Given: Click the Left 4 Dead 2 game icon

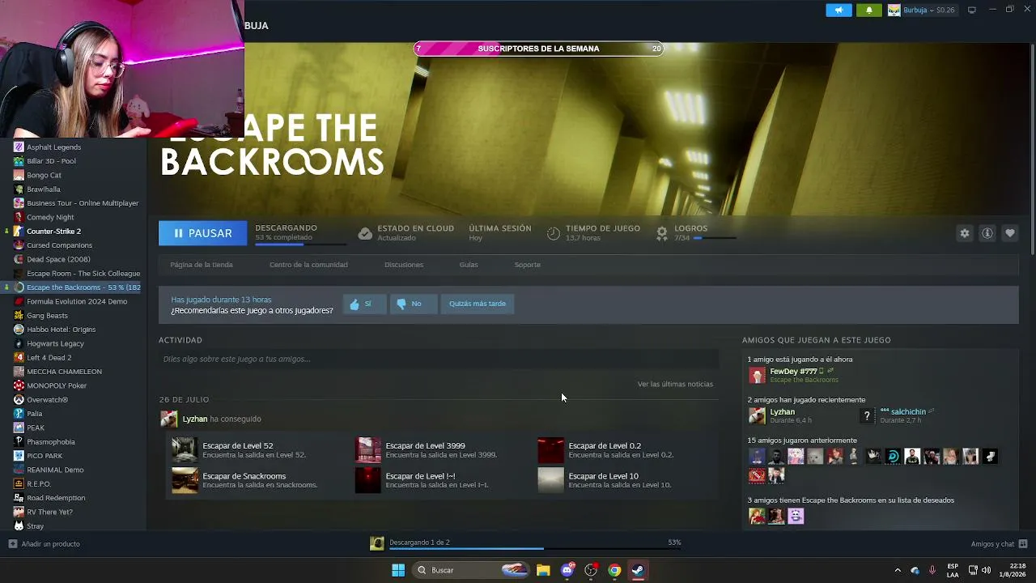Looking at the screenshot, I should [19, 358].
